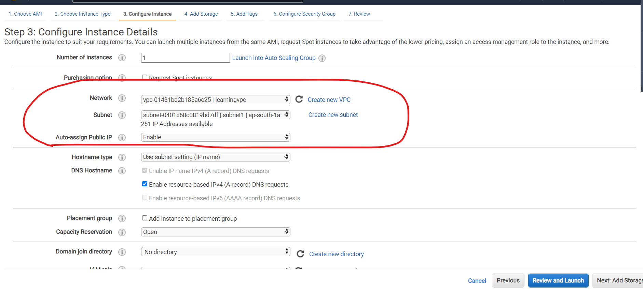Toggle Enable resource-based IPv4 DNS requests

(145, 184)
